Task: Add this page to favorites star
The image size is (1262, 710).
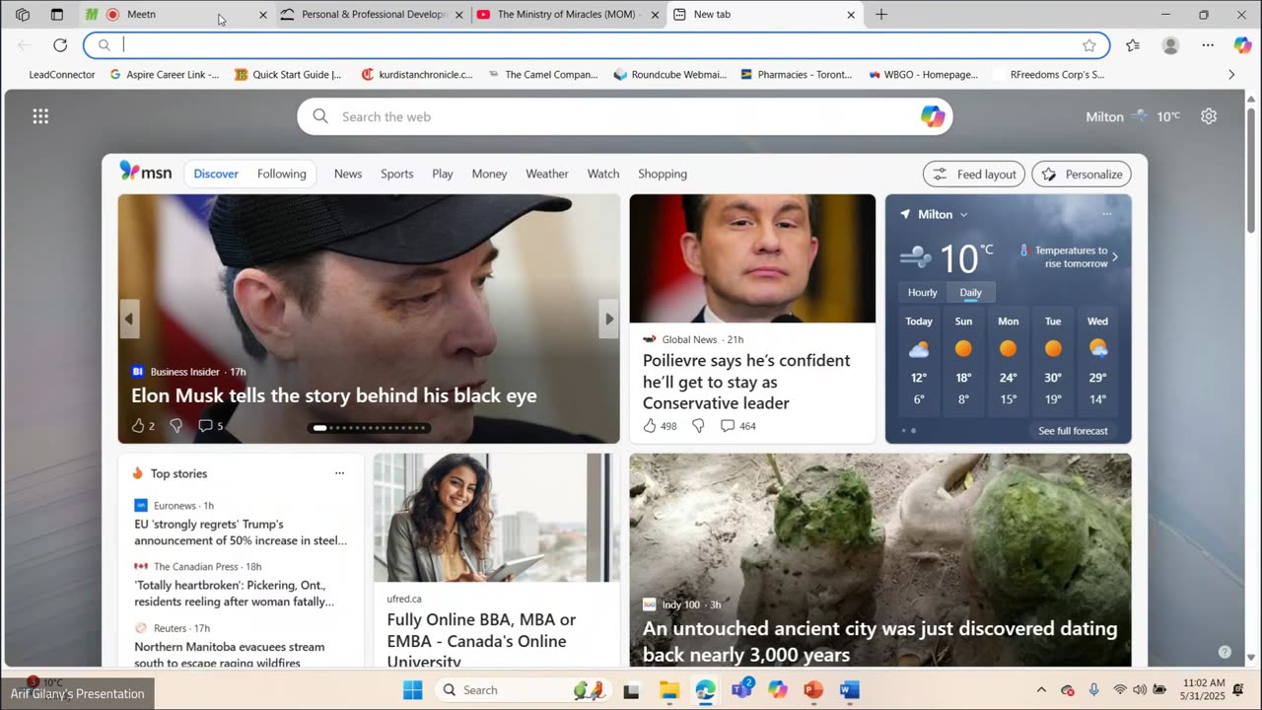Action: (x=1089, y=45)
